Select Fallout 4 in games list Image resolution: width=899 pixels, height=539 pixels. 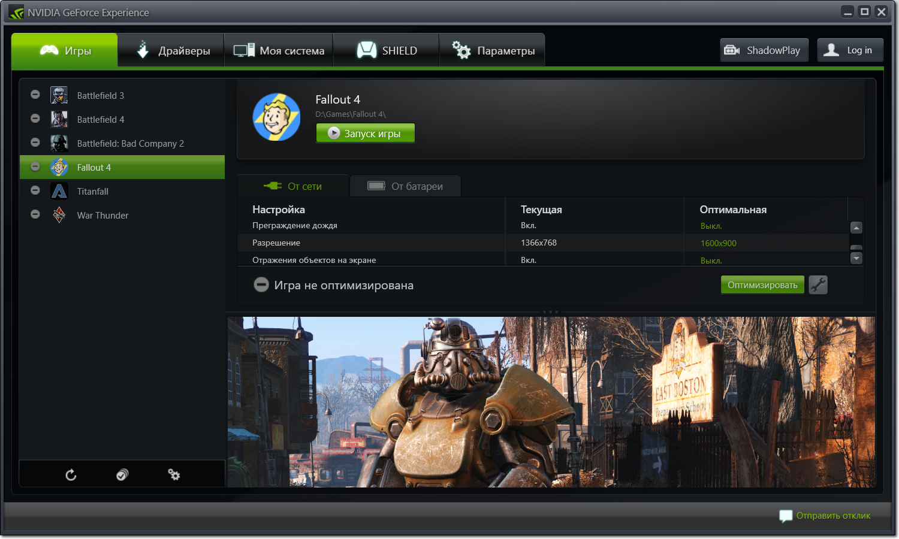122,167
